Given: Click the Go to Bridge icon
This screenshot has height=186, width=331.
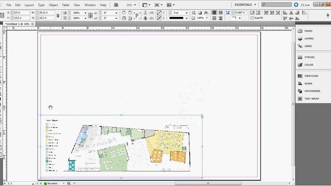Looking at the screenshot, I should tap(116, 5).
